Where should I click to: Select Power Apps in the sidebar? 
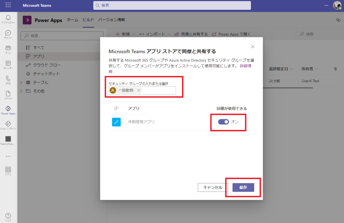click(8, 110)
